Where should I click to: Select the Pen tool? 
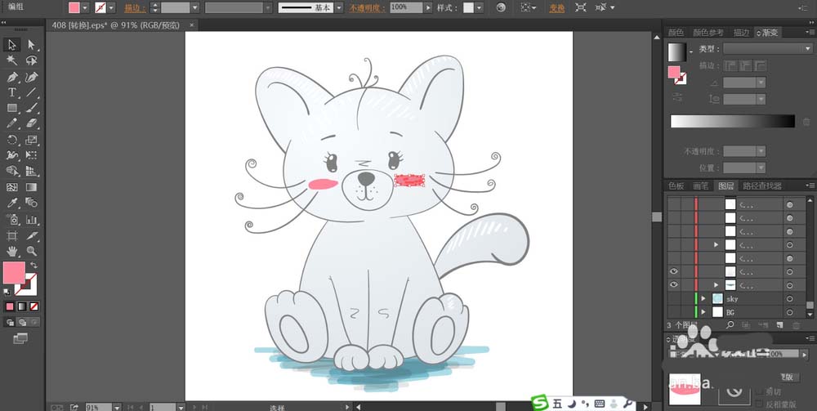(x=12, y=77)
